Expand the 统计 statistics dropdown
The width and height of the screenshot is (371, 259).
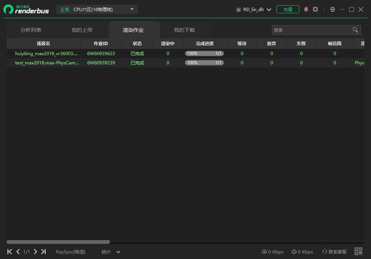pos(111,252)
